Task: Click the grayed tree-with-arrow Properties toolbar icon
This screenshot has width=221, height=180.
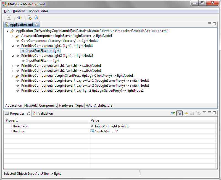Action: click(198, 113)
